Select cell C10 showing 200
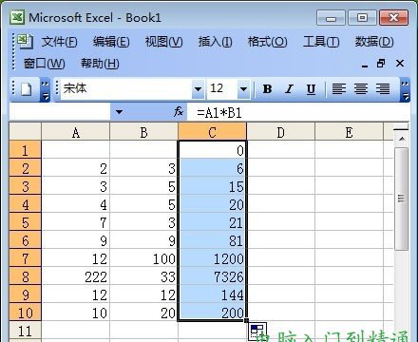 (212, 313)
